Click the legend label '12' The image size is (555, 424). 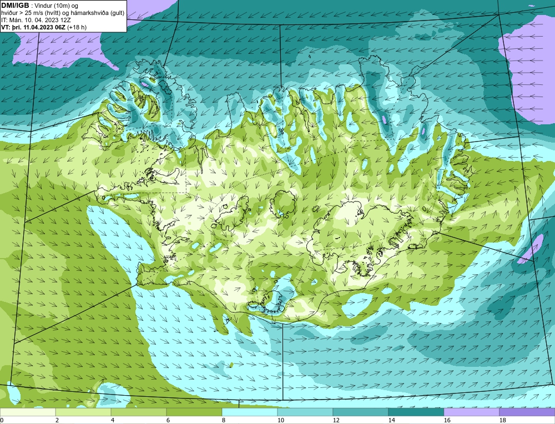(x=336, y=420)
